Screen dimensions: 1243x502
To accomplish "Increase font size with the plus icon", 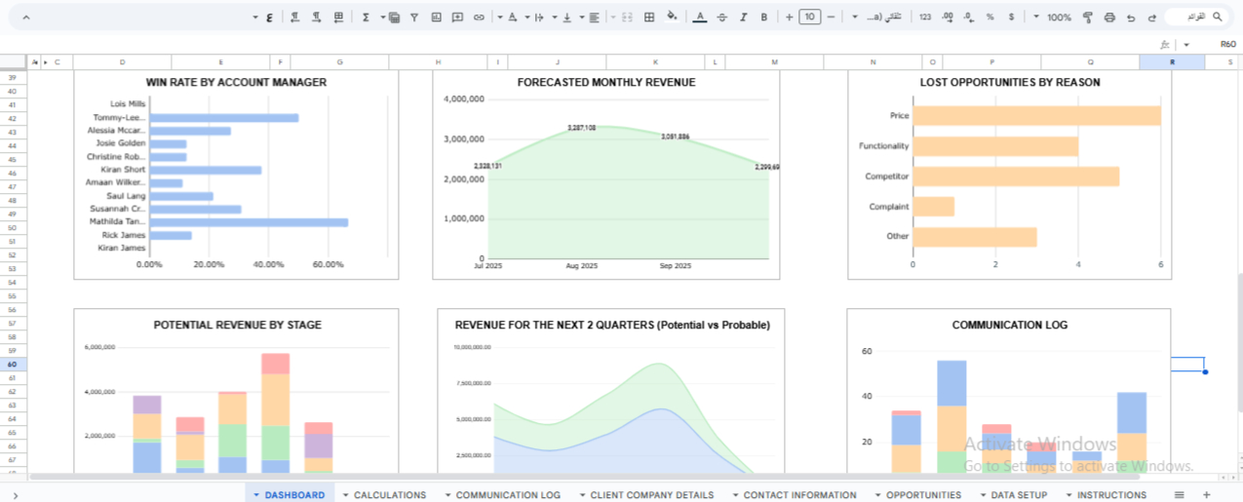I will point(789,18).
